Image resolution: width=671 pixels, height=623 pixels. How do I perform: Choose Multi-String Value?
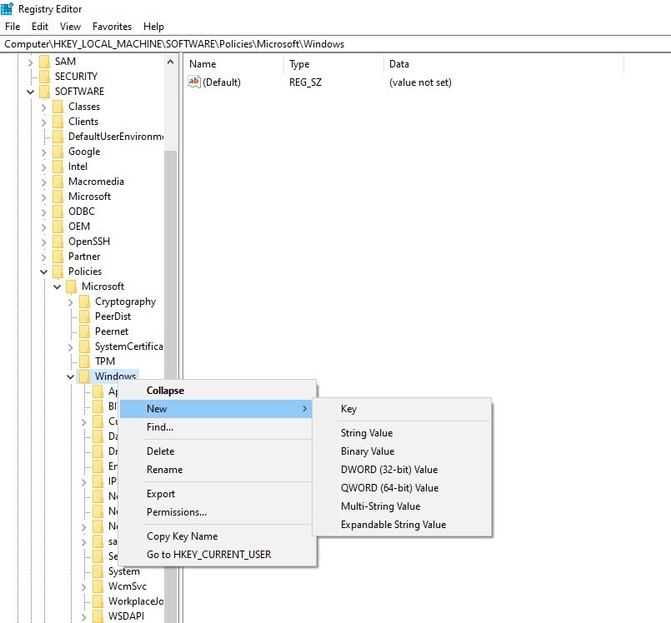pyautogui.click(x=403, y=506)
